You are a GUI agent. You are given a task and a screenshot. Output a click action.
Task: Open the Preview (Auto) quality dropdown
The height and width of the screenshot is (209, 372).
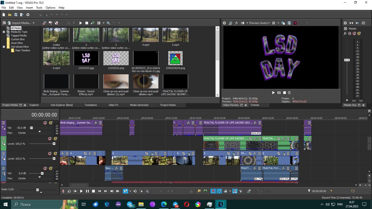pyautogui.click(x=259, y=23)
